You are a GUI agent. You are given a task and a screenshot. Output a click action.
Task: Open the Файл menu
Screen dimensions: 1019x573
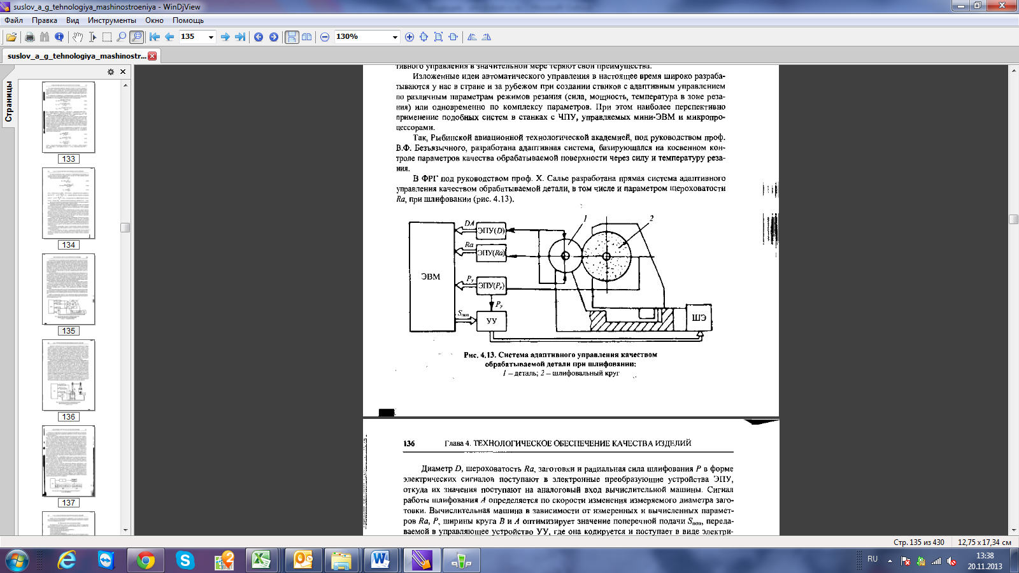tap(13, 20)
